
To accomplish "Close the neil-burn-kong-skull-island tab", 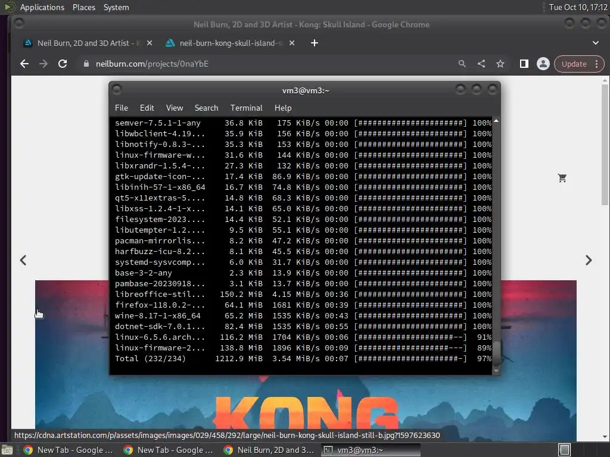I will pos(292,43).
